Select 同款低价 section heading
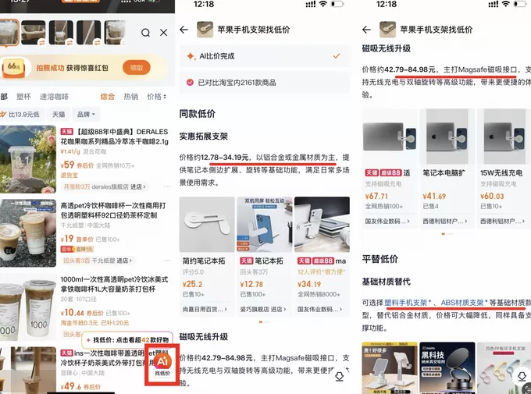The image size is (531, 394). (198, 114)
